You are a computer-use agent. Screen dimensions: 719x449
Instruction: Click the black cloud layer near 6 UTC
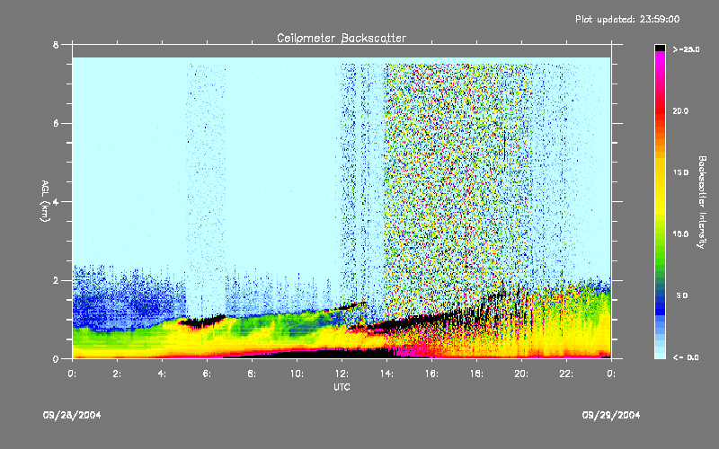pos(202,321)
